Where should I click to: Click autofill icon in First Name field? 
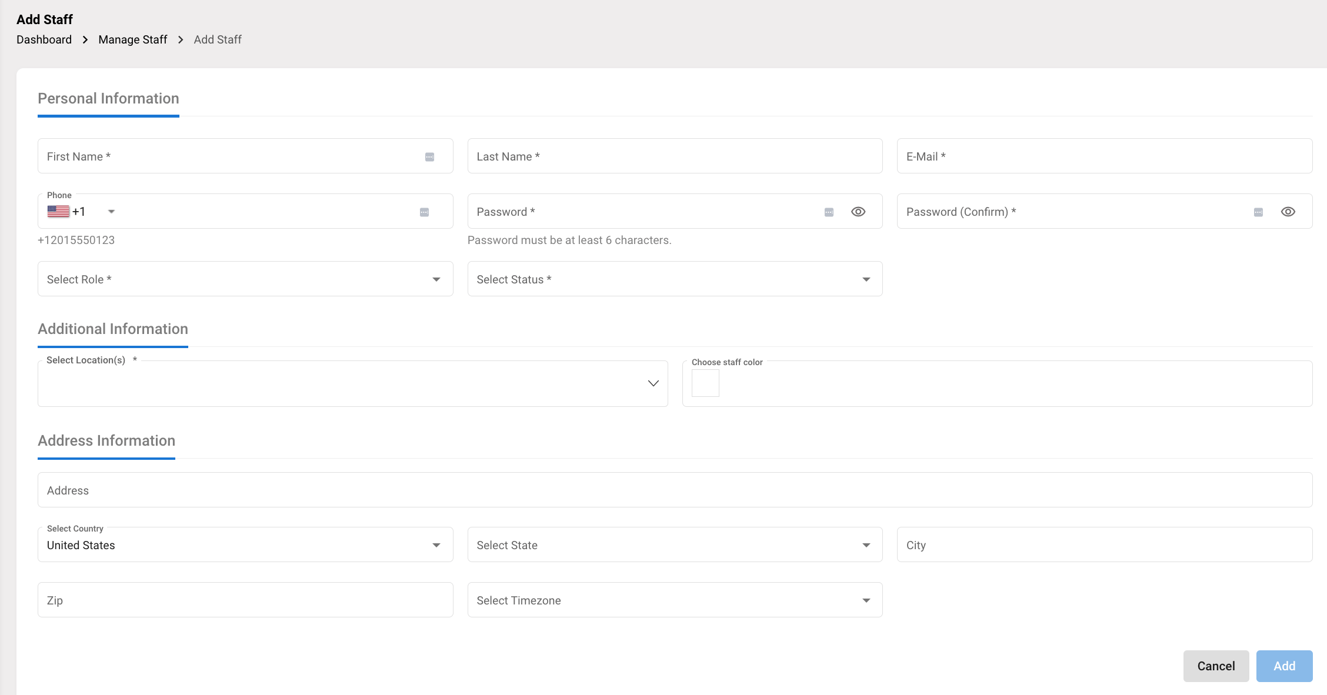tap(429, 157)
